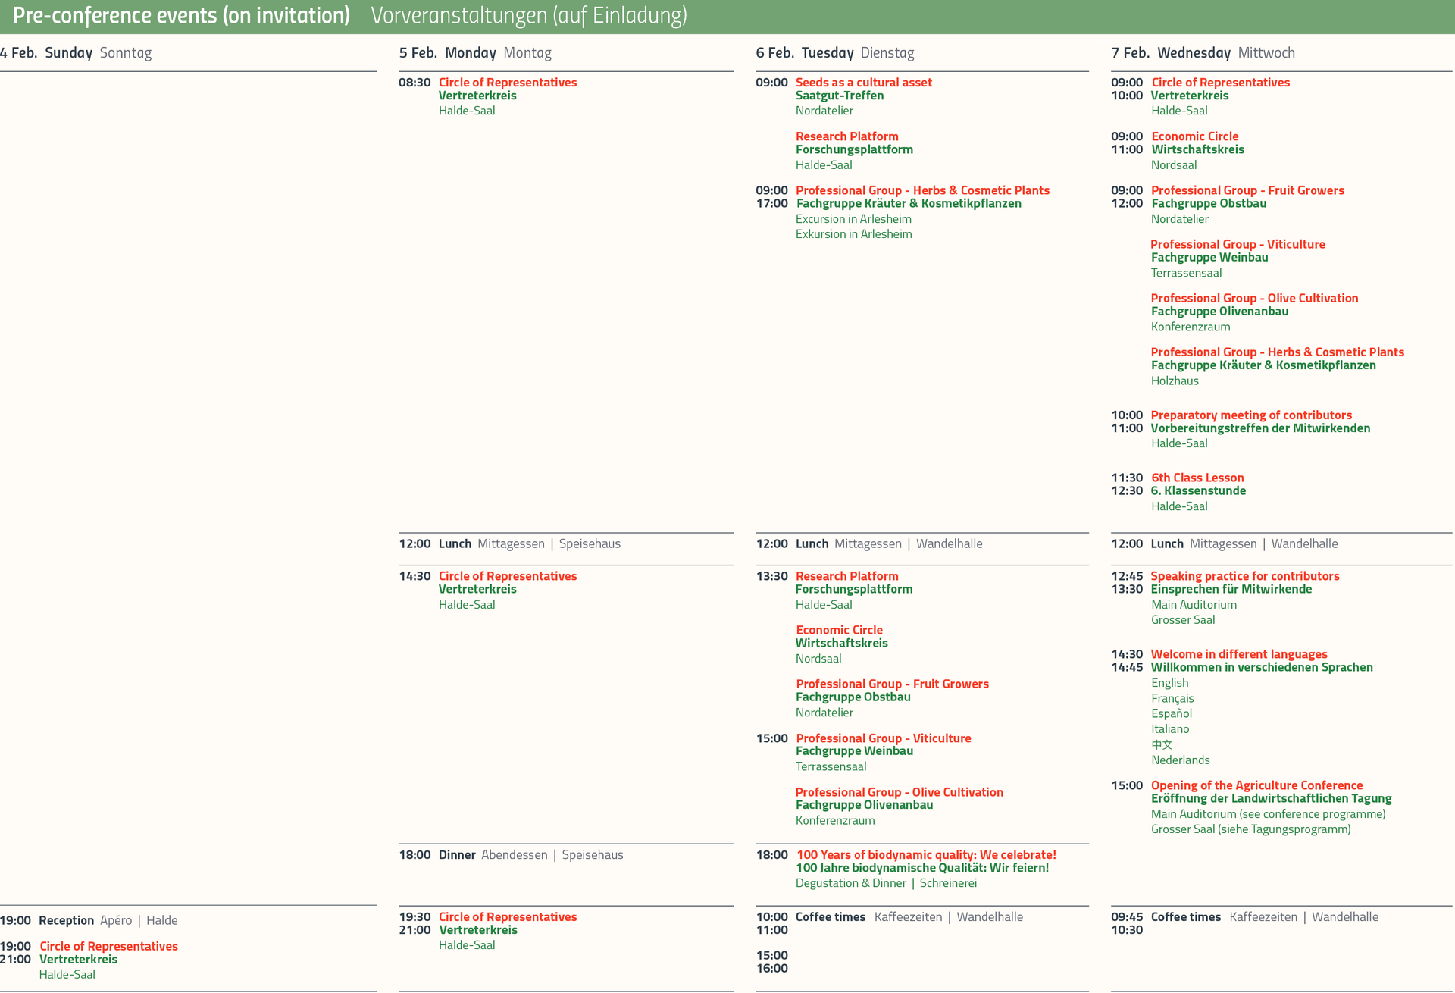Viewport: 1455px width, 993px height.
Task: Click 'Saatgut-Treffen' German subtitle
Action: click(x=840, y=96)
